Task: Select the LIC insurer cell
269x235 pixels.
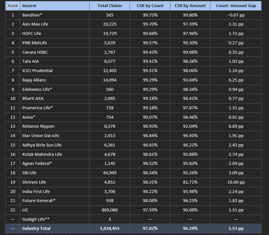Action: click(x=55, y=210)
